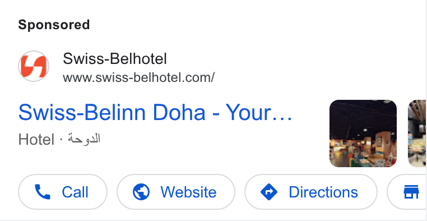This screenshot has width=427, height=221.
Task: Open the partially visible second photo
Action: tap(417, 133)
